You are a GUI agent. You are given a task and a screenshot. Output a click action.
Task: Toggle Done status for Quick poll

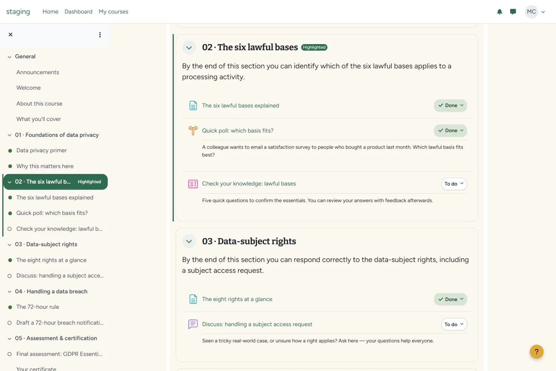pyautogui.click(x=450, y=131)
